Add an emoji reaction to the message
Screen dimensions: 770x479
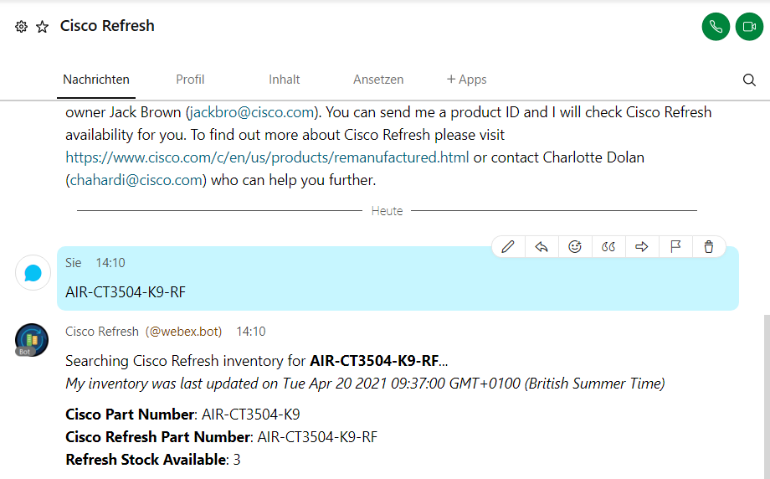point(575,246)
